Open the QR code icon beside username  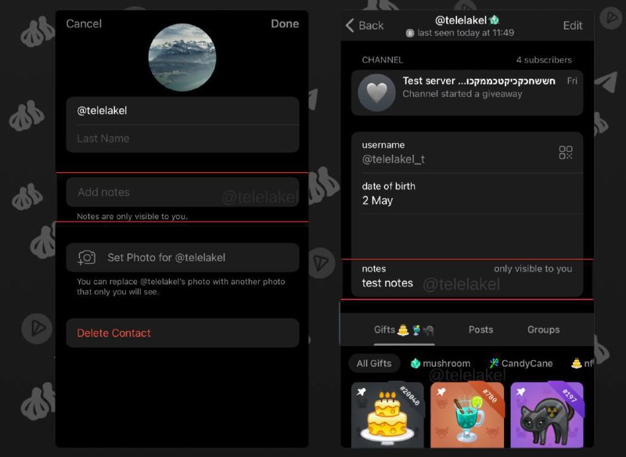[565, 153]
